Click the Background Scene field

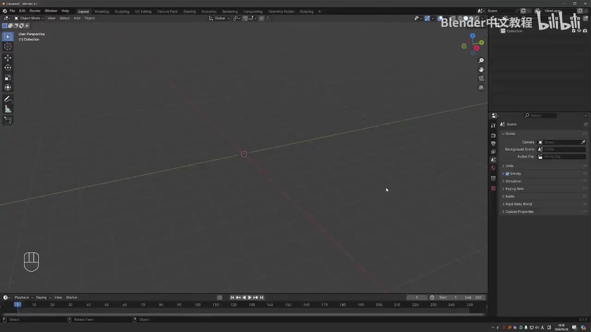pyautogui.click(x=561, y=149)
